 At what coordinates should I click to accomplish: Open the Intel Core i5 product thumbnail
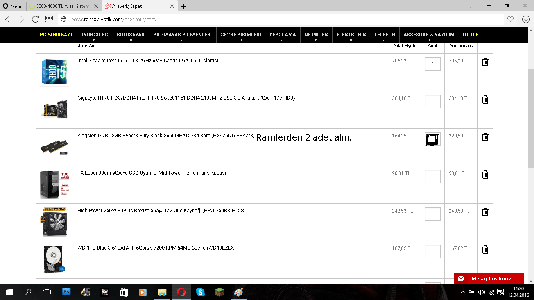pos(54,72)
